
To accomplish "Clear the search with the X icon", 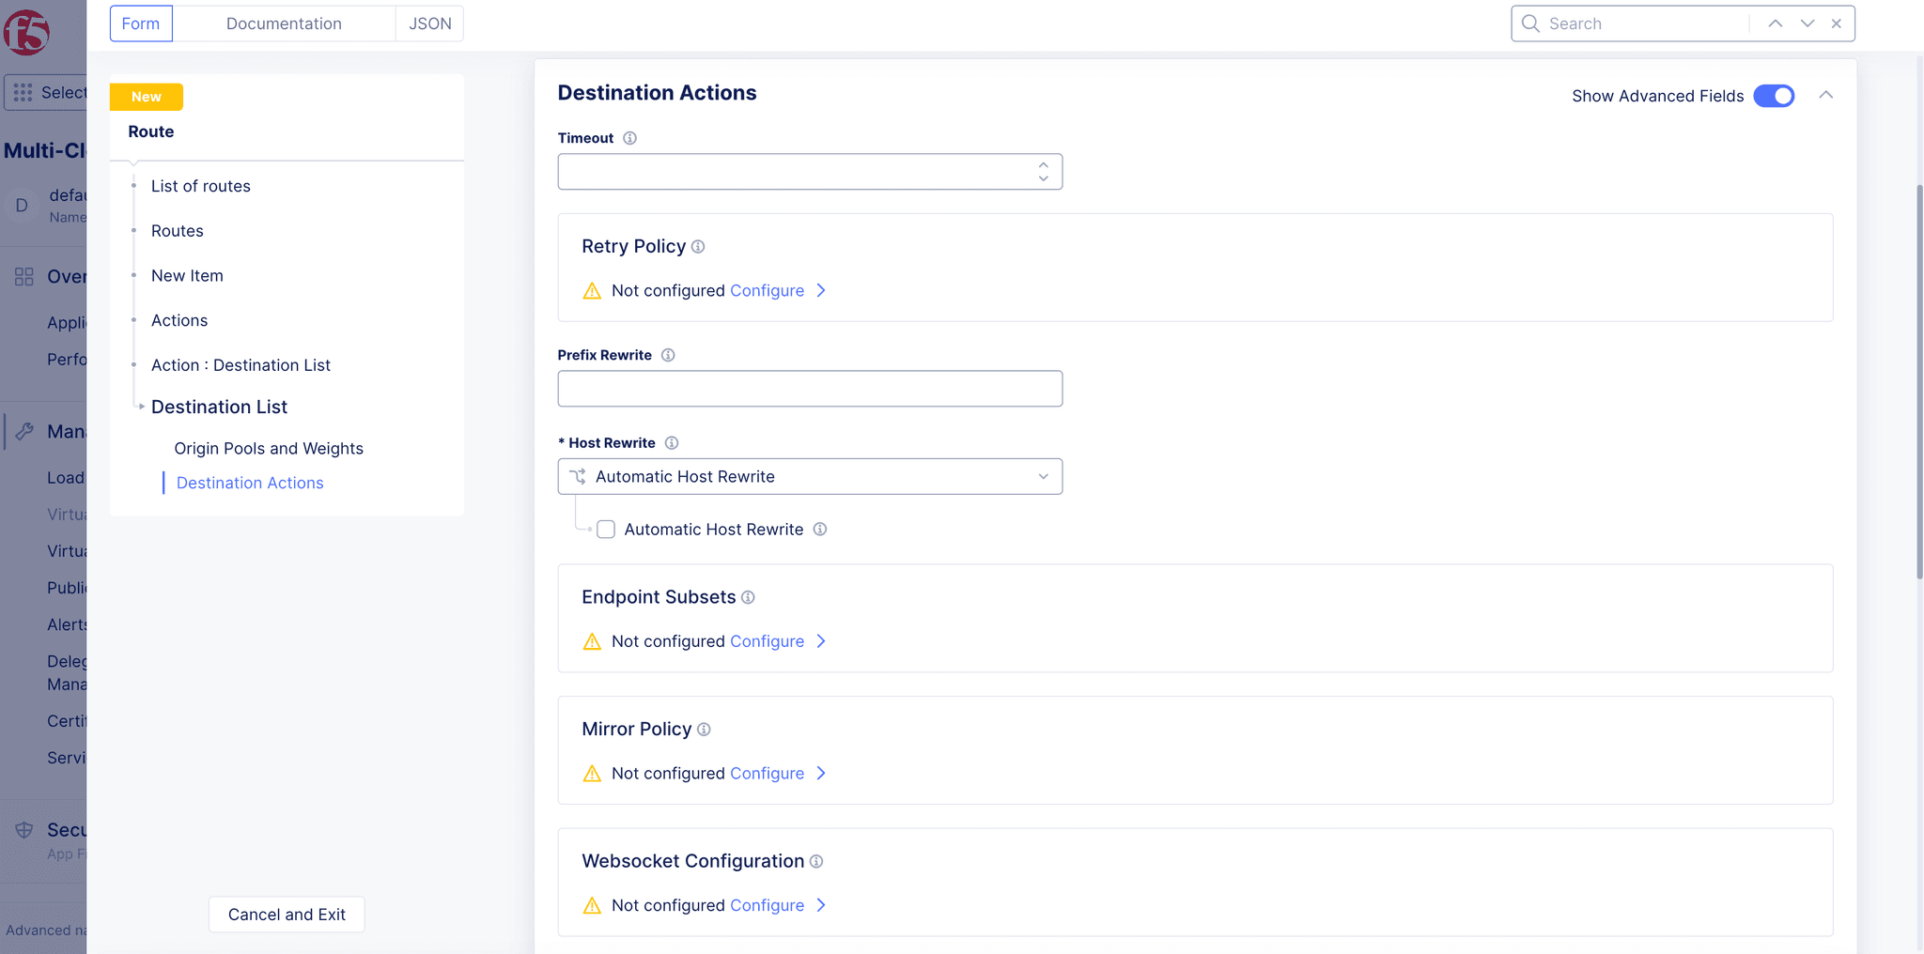I will (x=1836, y=23).
